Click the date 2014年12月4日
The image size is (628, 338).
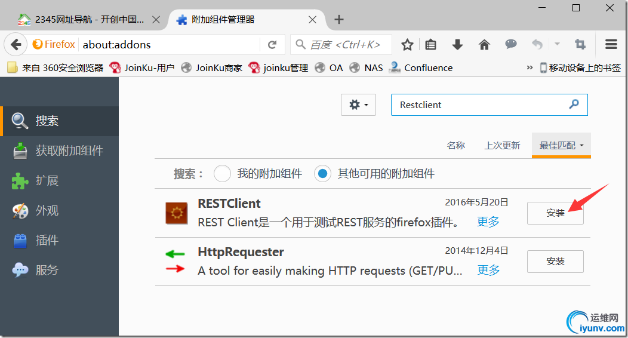pyautogui.click(x=476, y=251)
